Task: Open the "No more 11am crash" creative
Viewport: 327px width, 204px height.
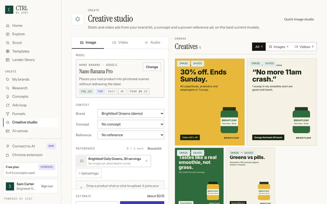Action: 282,102
